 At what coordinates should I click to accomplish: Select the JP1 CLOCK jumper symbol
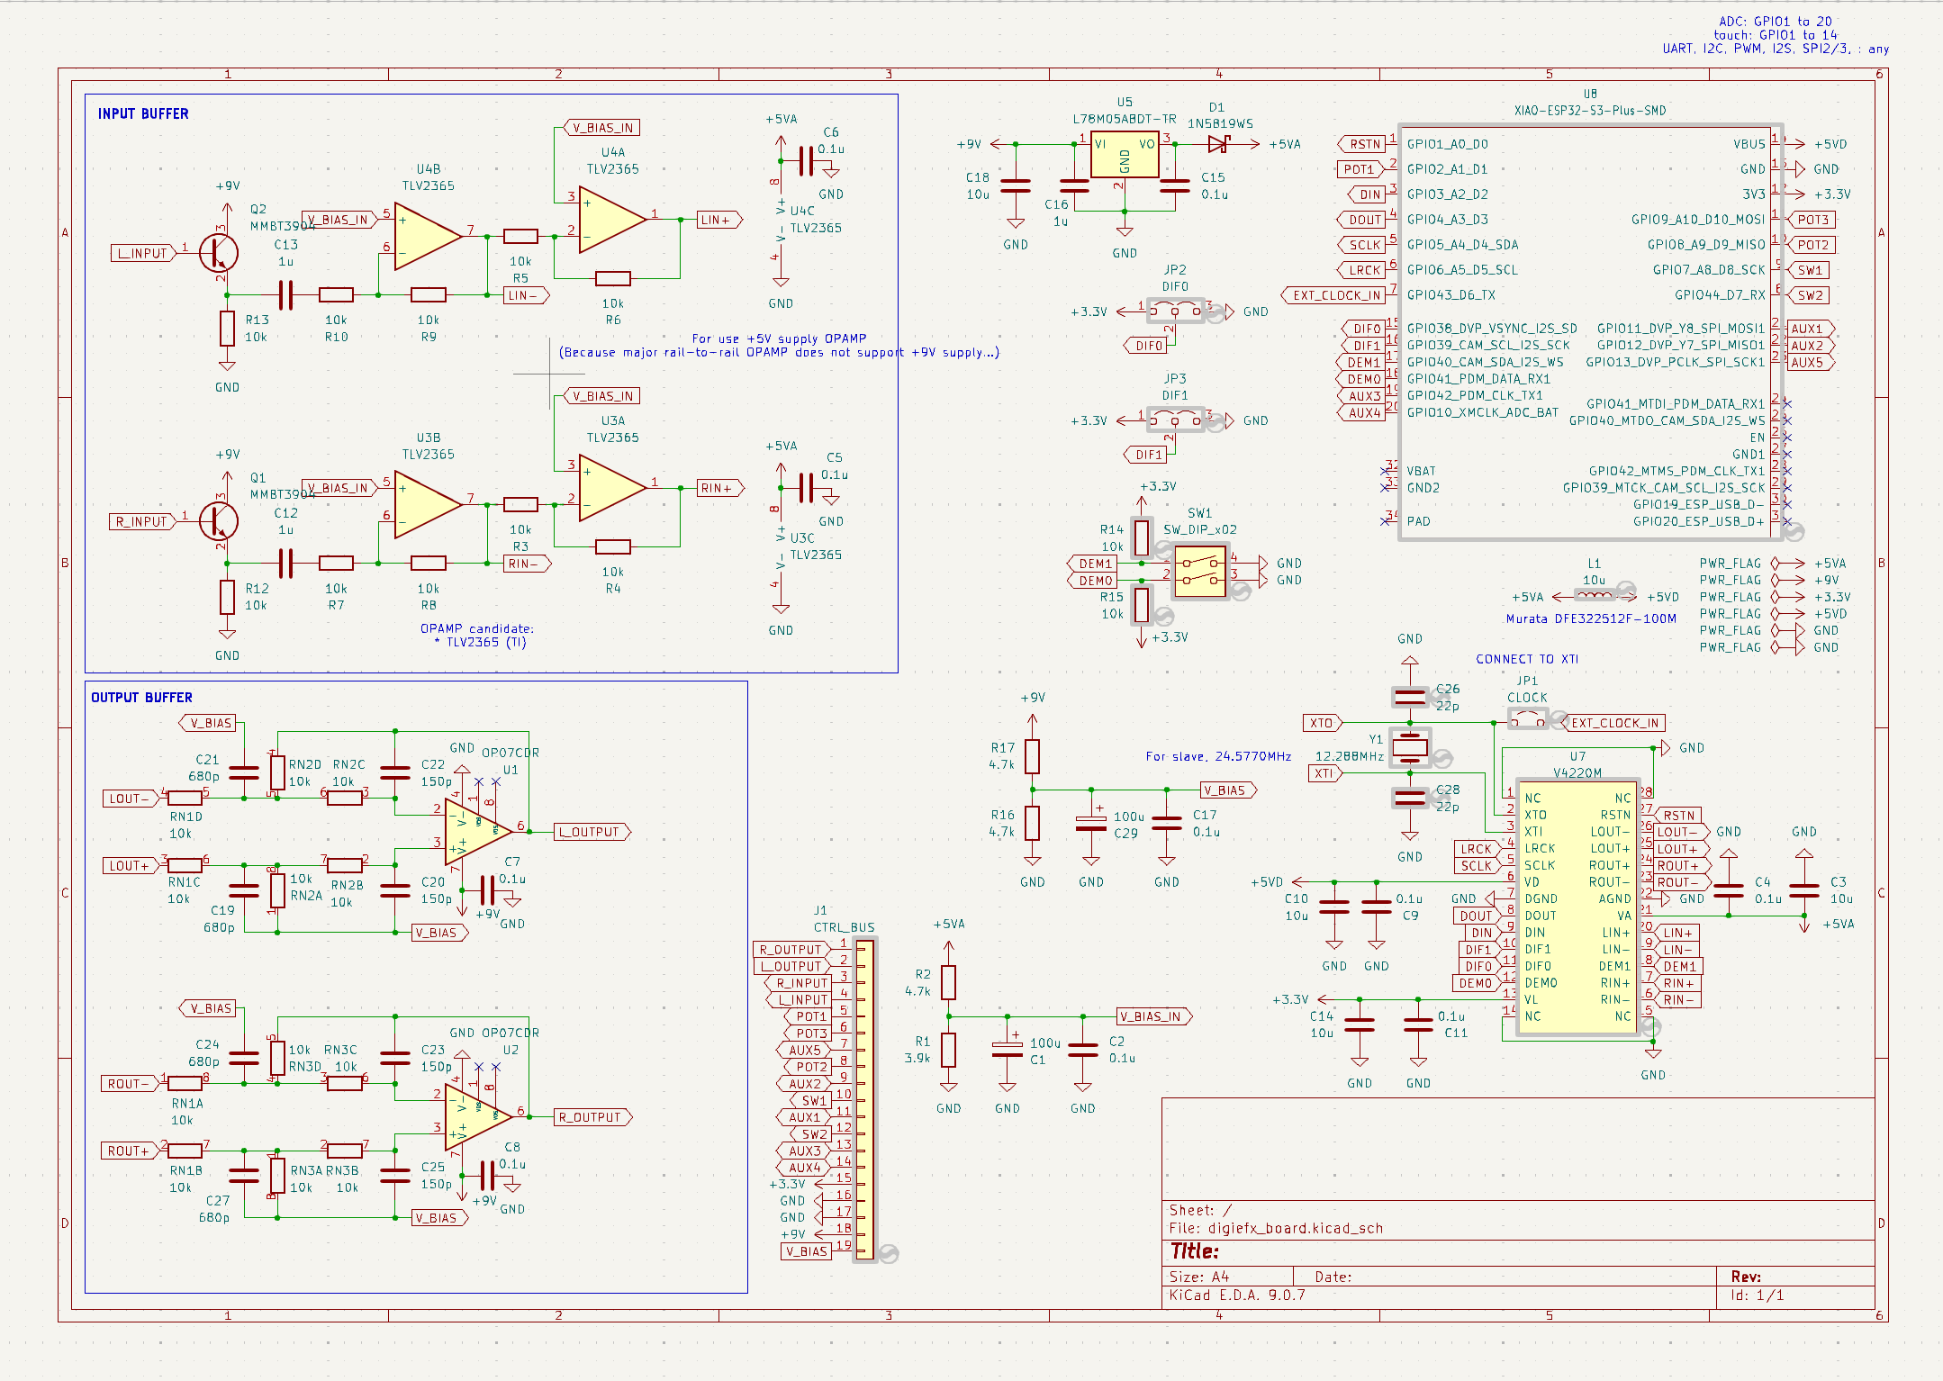[x=1527, y=720]
